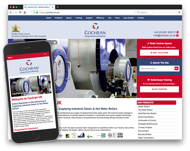The width and height of the screenshot is (190, 151).
Task: Close the Cochran UK browser tab
Action: point(53,7)
